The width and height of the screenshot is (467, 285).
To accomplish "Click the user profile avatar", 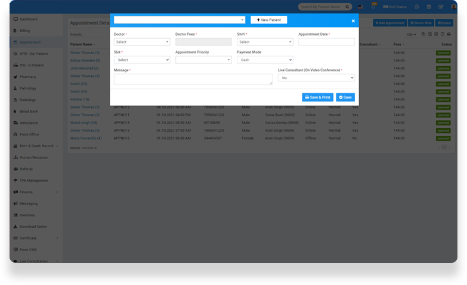I will [x=453, y=7].
